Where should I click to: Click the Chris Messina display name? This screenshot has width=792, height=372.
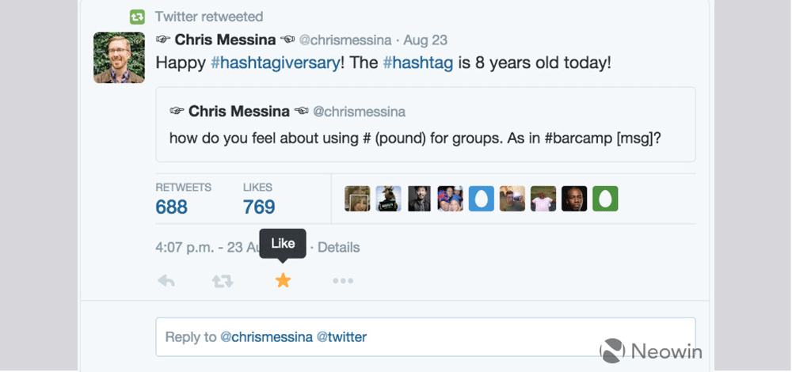point(225,40)
